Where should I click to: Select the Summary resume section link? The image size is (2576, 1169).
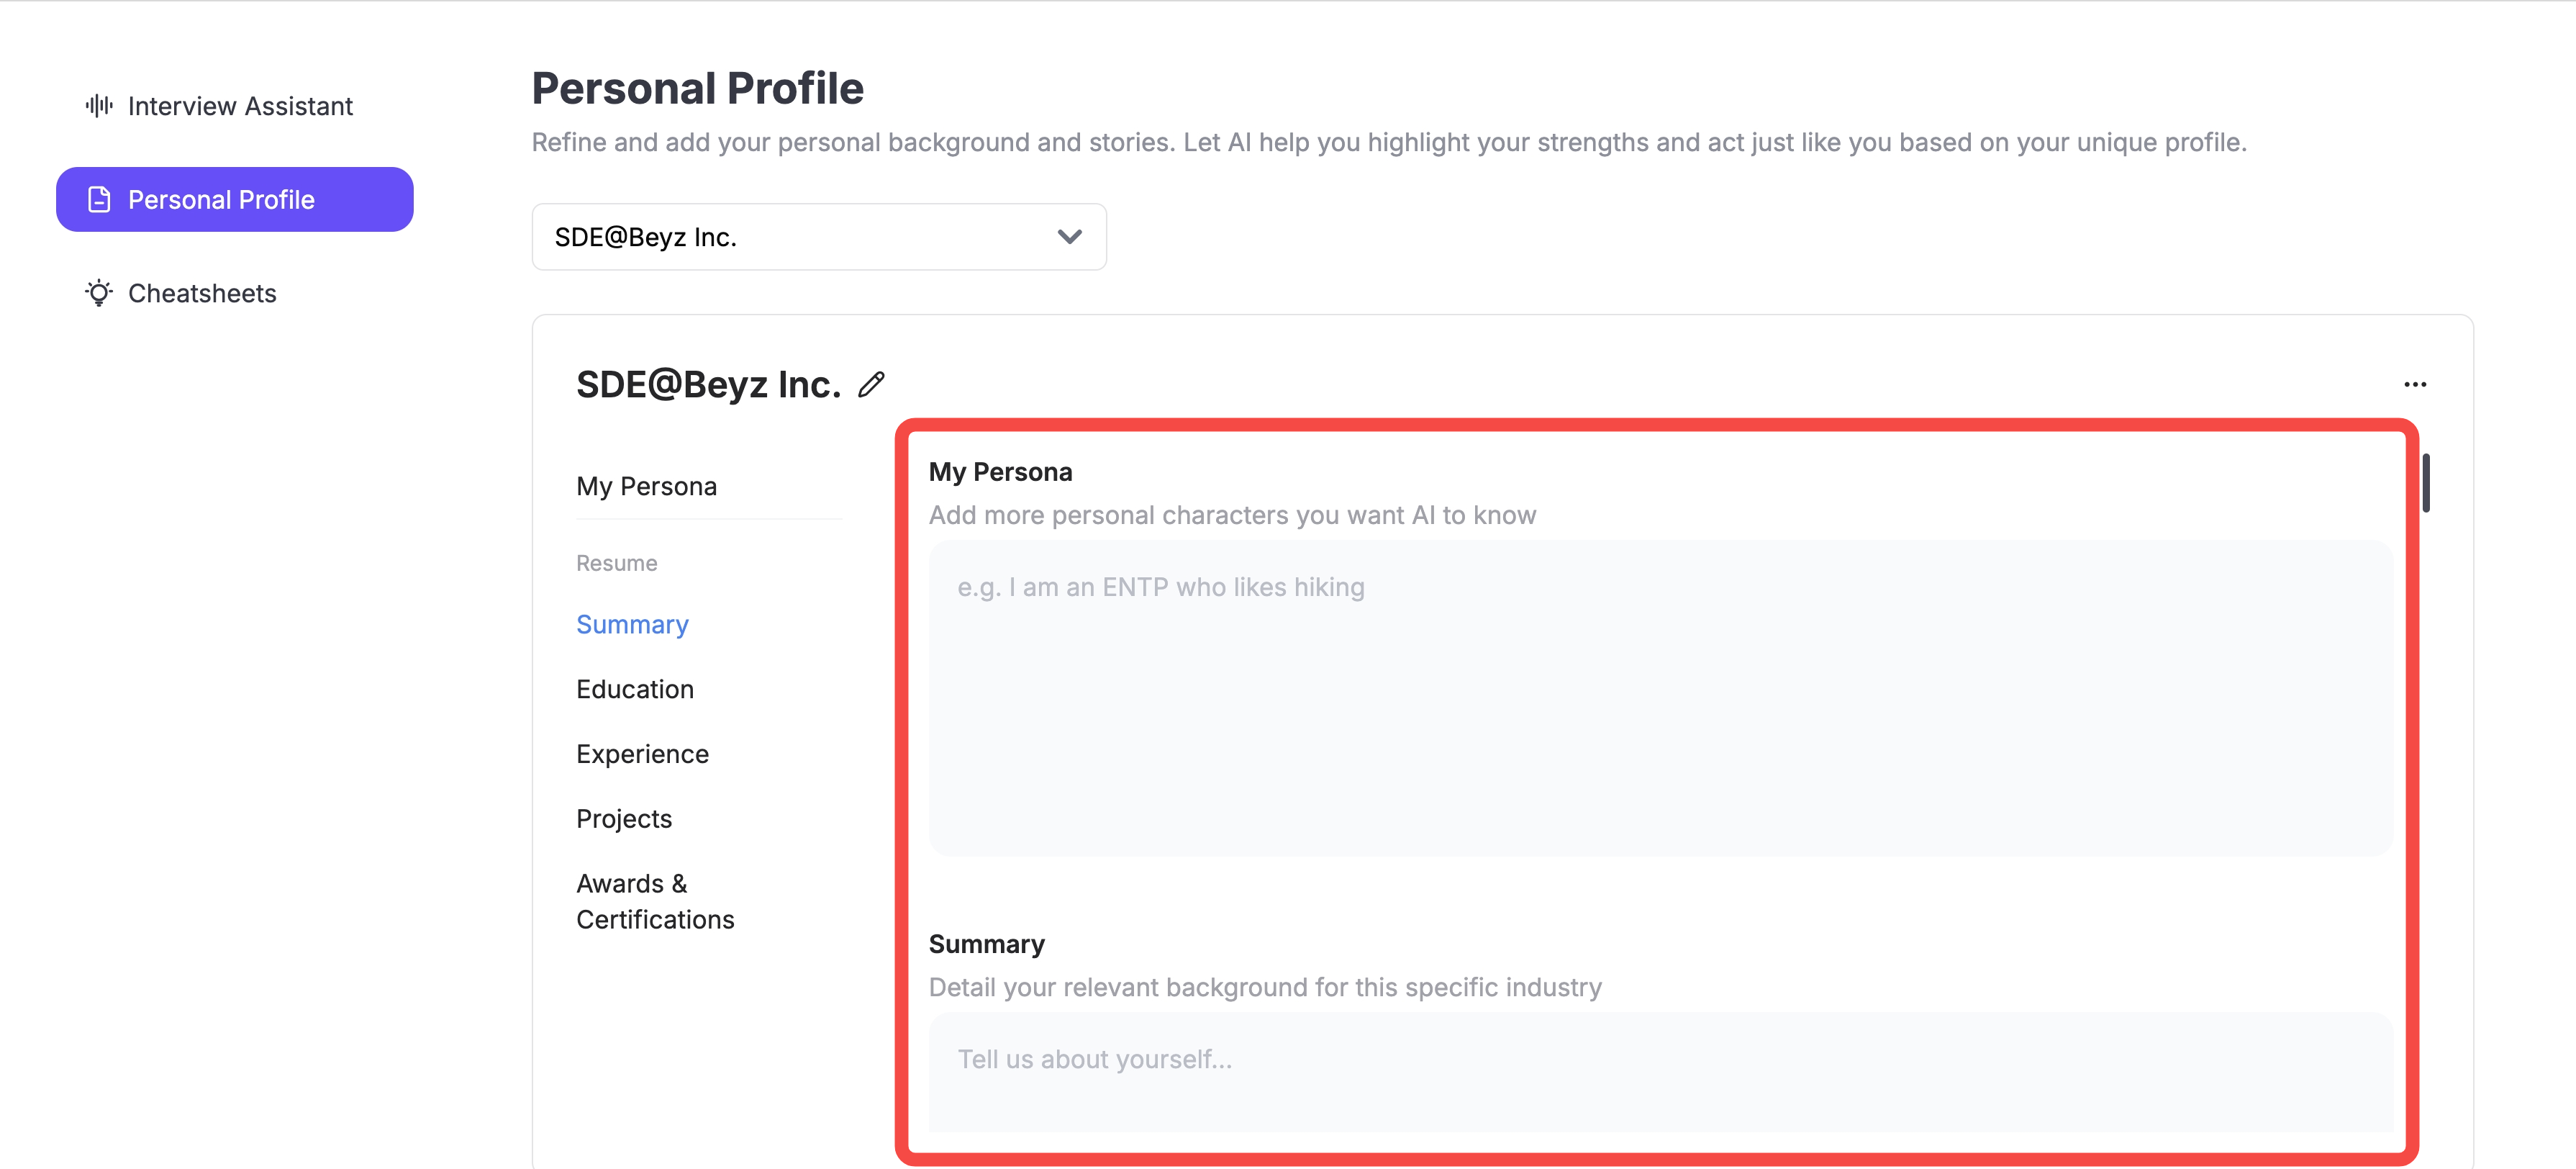(632, 625)
